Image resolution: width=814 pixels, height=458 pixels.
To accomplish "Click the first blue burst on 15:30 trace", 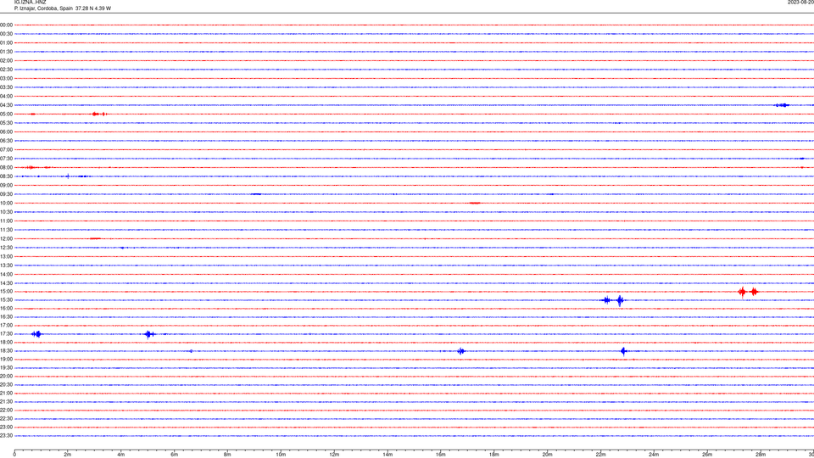I will click(x=606, y=300).
